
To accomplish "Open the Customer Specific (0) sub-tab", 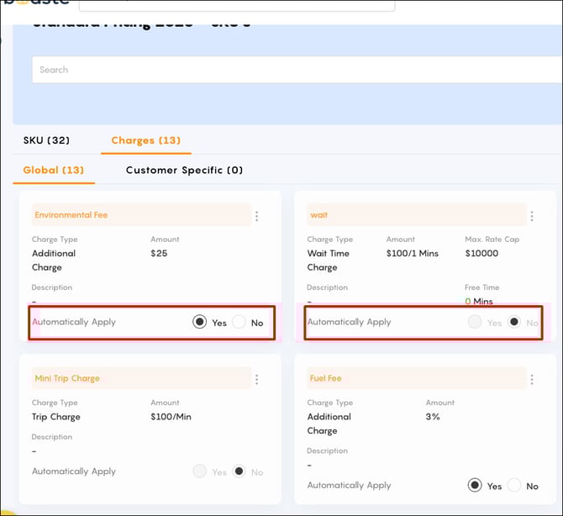I will coord(184,171).
